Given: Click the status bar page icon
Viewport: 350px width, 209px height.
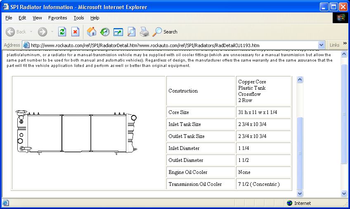Looking at the screenshot, I should [6, 203].
